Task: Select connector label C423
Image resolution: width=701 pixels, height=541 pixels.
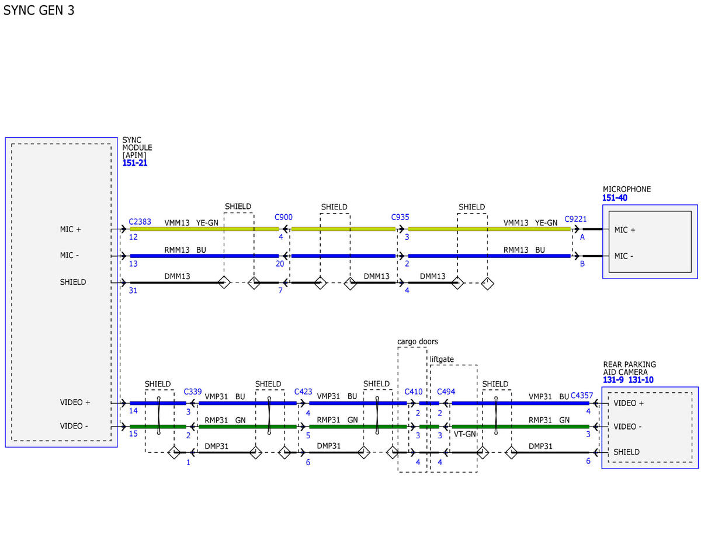Action: pos(303,392)
